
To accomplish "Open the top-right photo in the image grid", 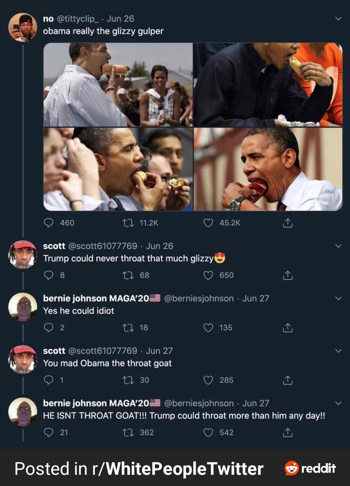I will [x=268, y=85].
